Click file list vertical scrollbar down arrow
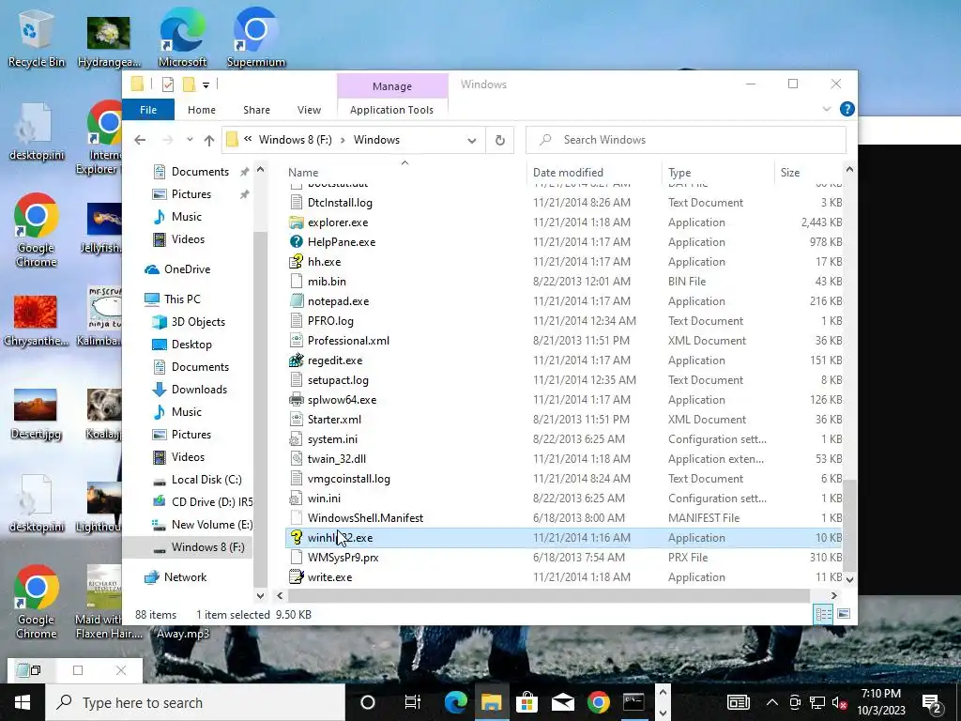The image size is (961, 721). click(849, 578)
